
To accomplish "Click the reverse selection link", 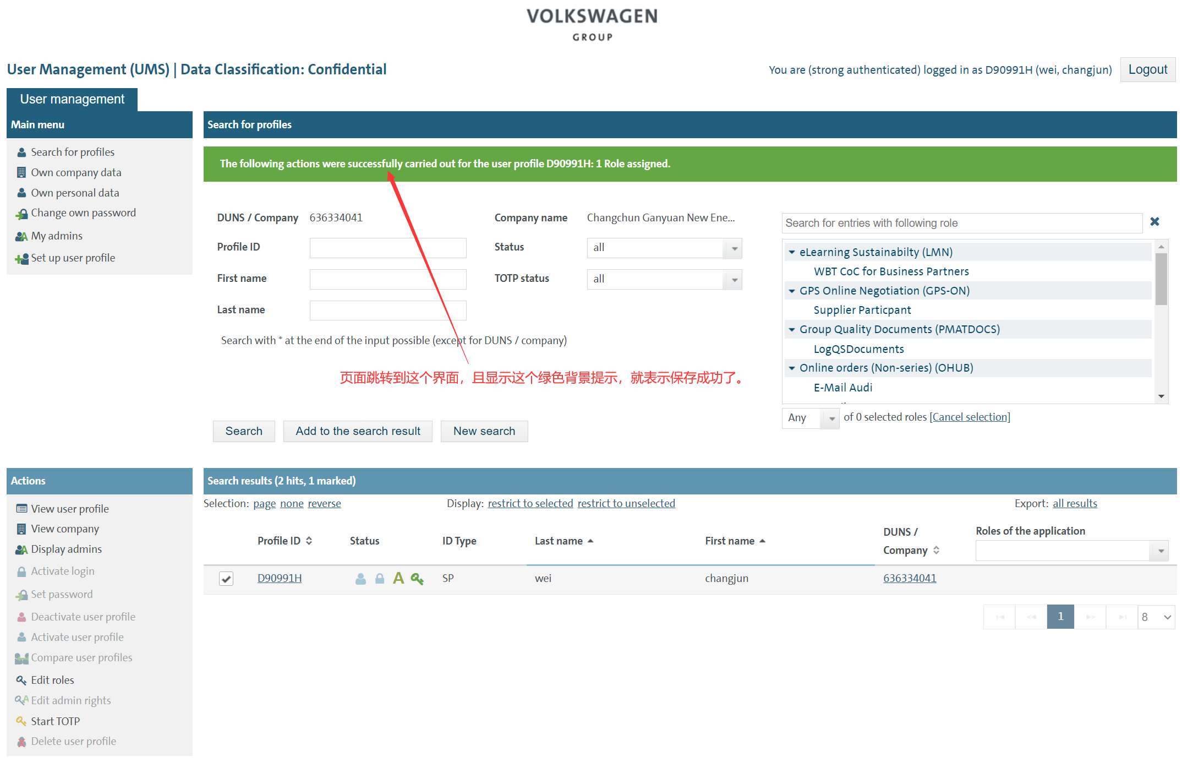I will 324,504.
